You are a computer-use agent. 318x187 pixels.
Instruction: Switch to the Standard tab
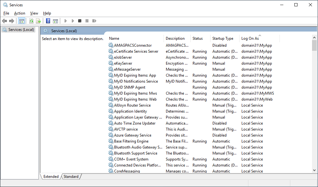click(x=71, y=177)
